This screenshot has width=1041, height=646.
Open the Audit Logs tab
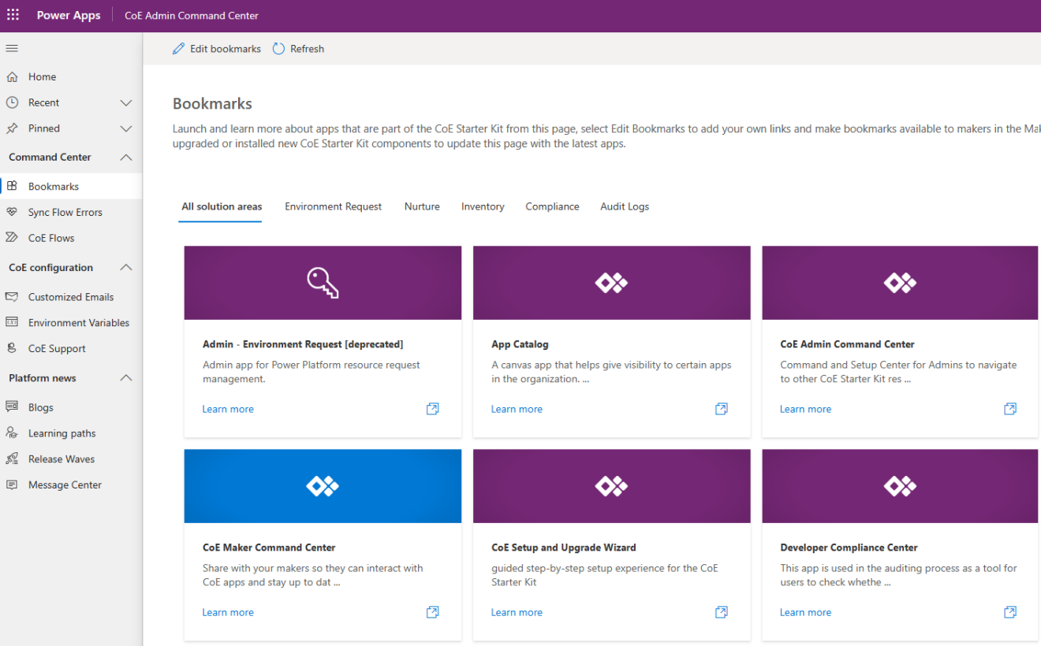(x=625, y=206)
